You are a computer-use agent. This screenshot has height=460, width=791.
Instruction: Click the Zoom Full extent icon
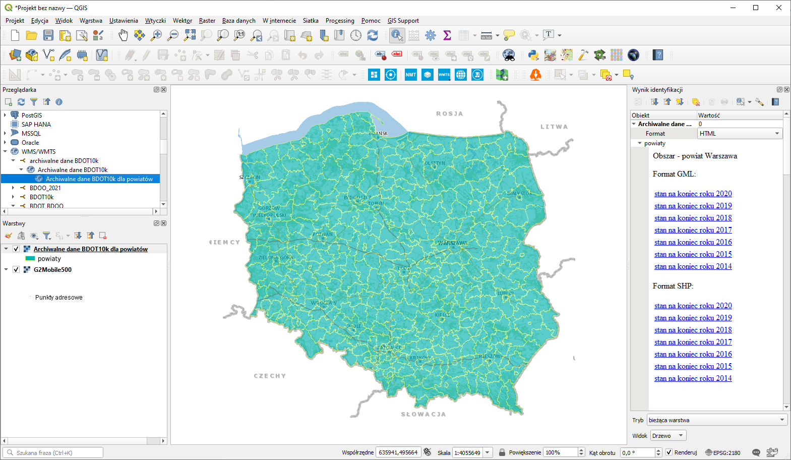pos(190,35)
